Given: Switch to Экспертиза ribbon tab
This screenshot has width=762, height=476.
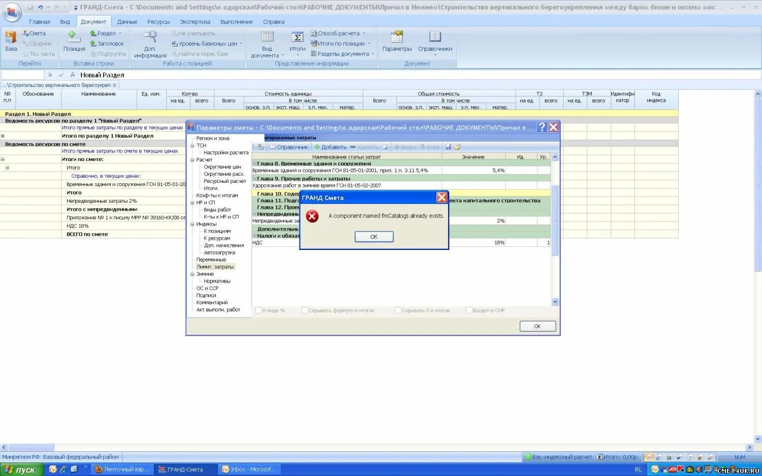Looking at the screenshot, I should 195,22.
